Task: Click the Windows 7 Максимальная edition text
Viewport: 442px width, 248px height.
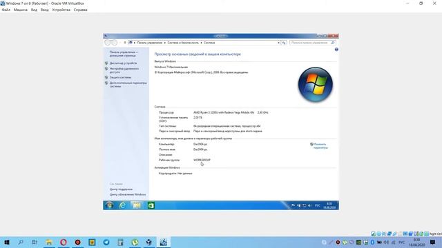Action: pos(171,68)
